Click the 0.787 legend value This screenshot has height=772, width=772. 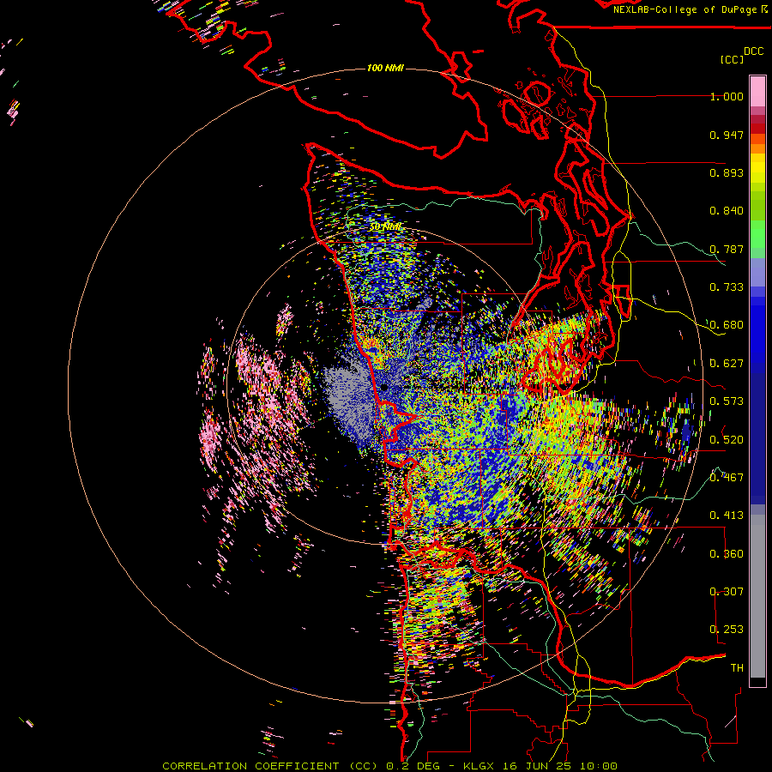tap(727, 249)
